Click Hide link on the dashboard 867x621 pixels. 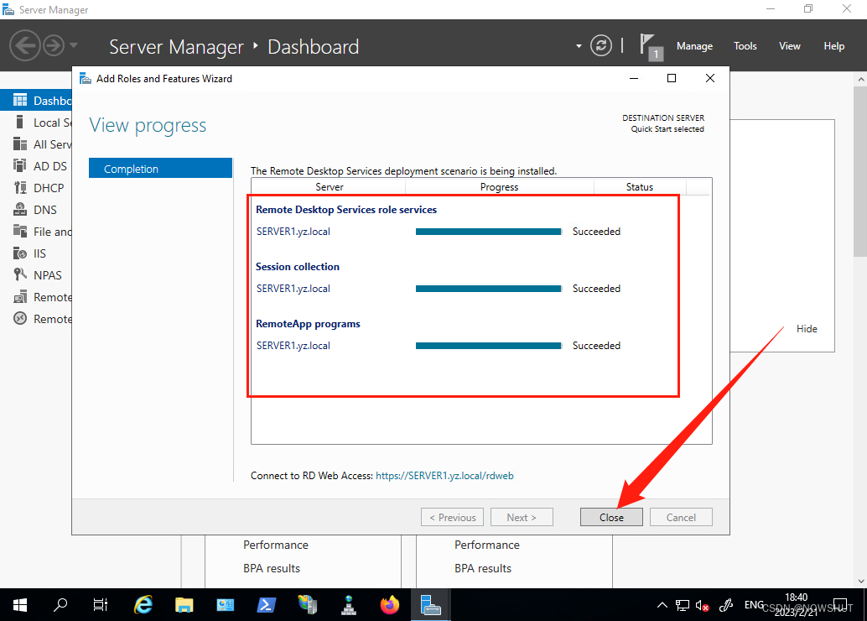(x=807, y=329)
